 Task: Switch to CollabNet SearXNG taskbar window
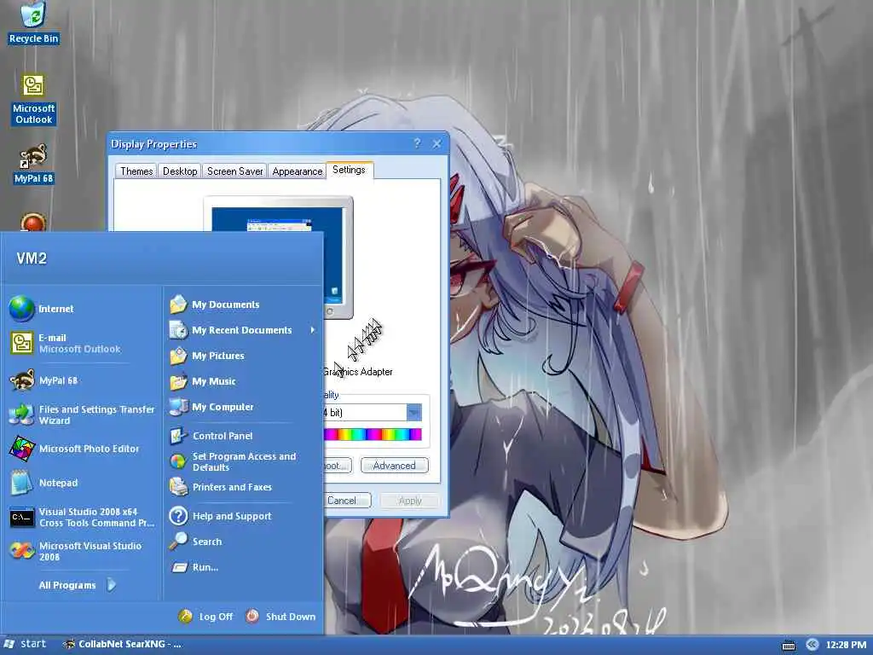[123, 645]
